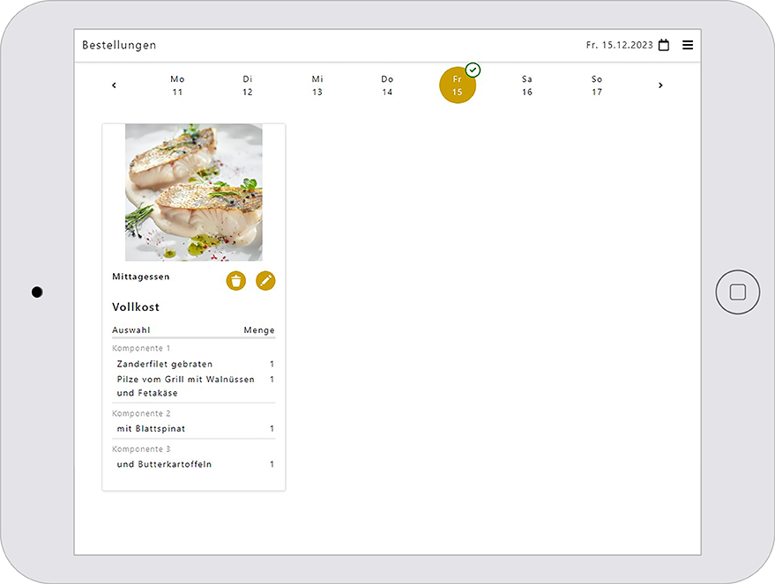Open the fish dish photo
The height and width of the screenshot is (584, 775).
click(193, 192)
